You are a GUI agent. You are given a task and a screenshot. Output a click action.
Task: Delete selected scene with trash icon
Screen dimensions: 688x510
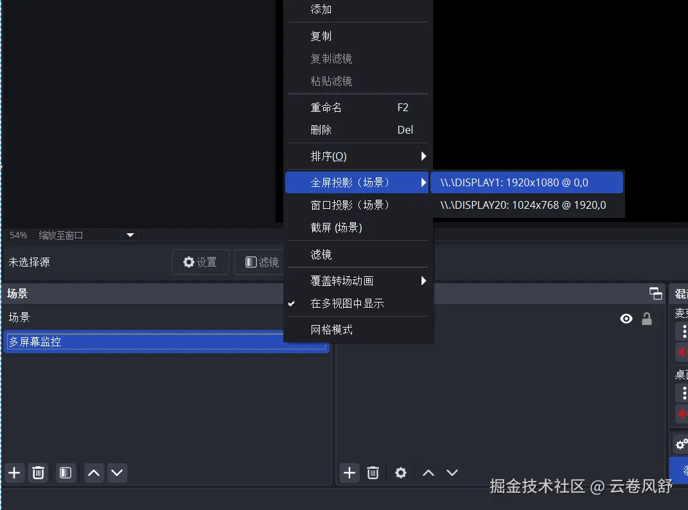tap(38, 473)
